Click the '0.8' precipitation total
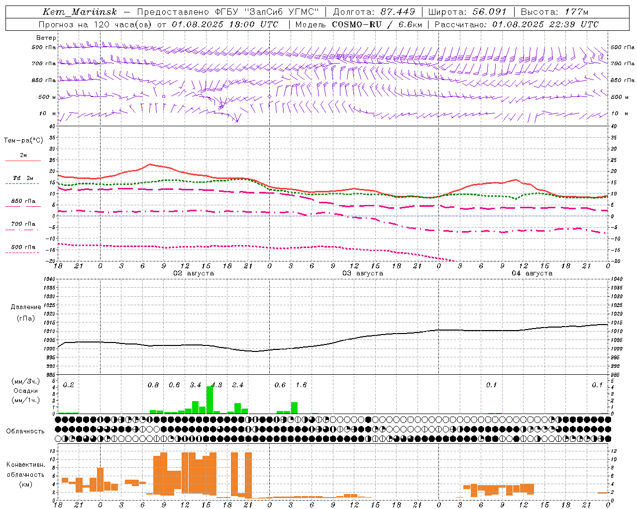Screen dimensions: 637x509 [x=153, y=385]
